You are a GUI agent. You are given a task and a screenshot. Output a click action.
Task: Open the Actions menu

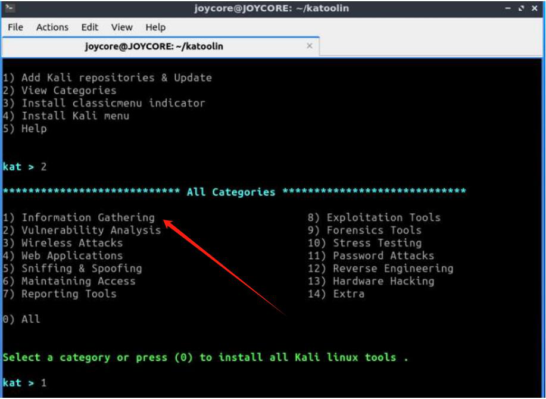coord(53,27)
